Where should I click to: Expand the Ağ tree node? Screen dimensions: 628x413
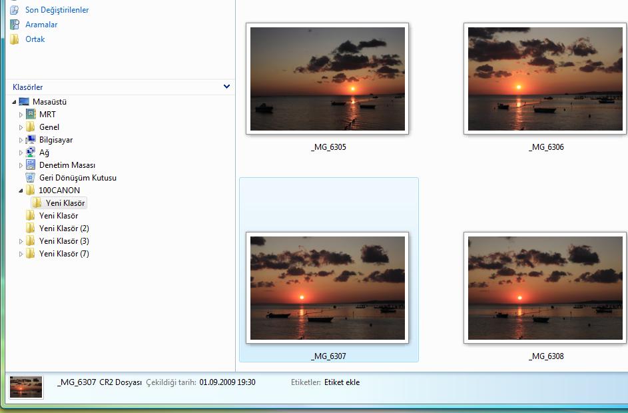tap(21, 153)
